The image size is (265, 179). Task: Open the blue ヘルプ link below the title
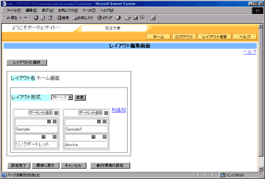coord(250,52)
